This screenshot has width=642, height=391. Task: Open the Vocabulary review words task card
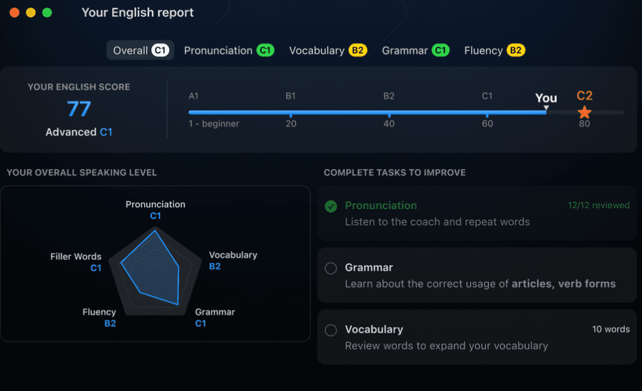point(477,337)
